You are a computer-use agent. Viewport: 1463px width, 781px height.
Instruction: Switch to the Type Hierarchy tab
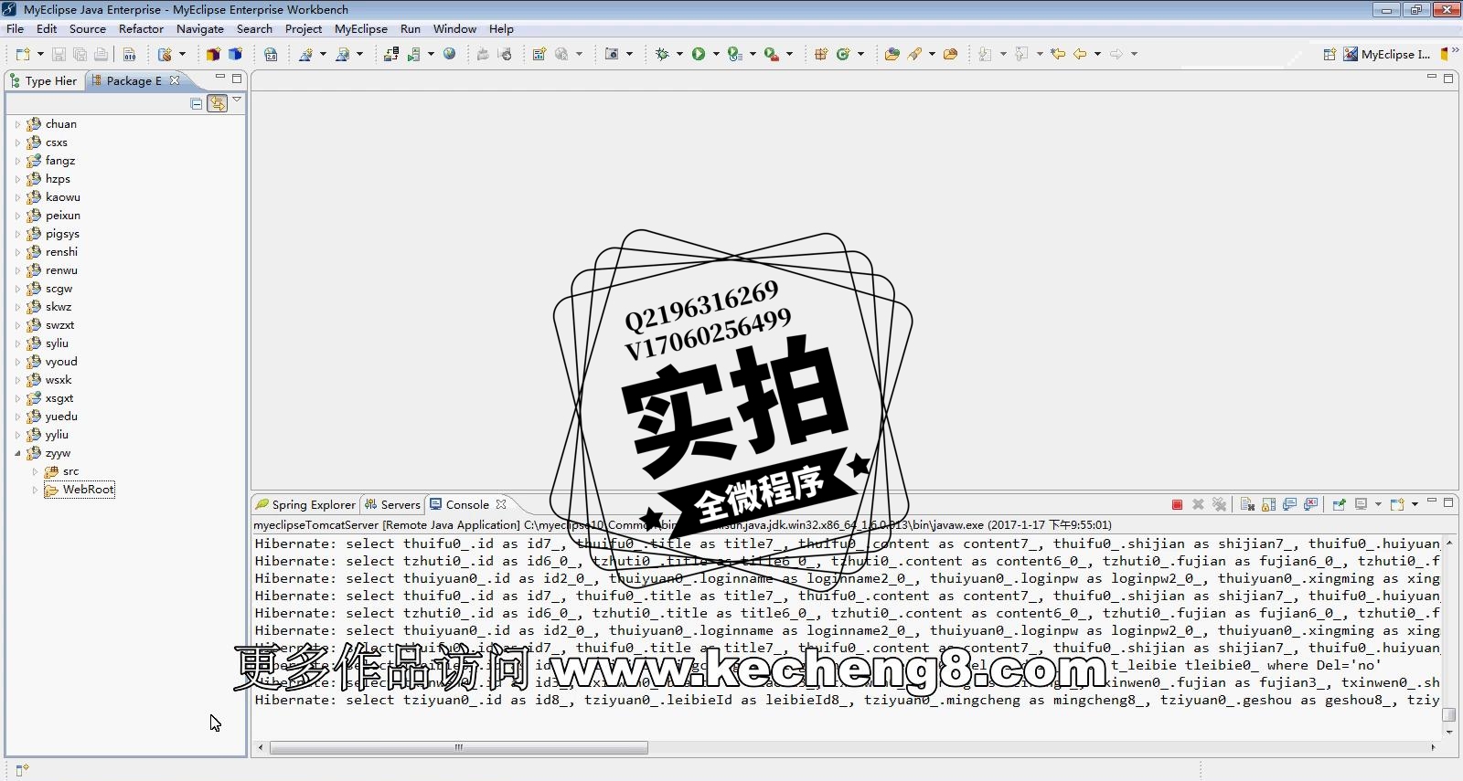tap(44, 80)
